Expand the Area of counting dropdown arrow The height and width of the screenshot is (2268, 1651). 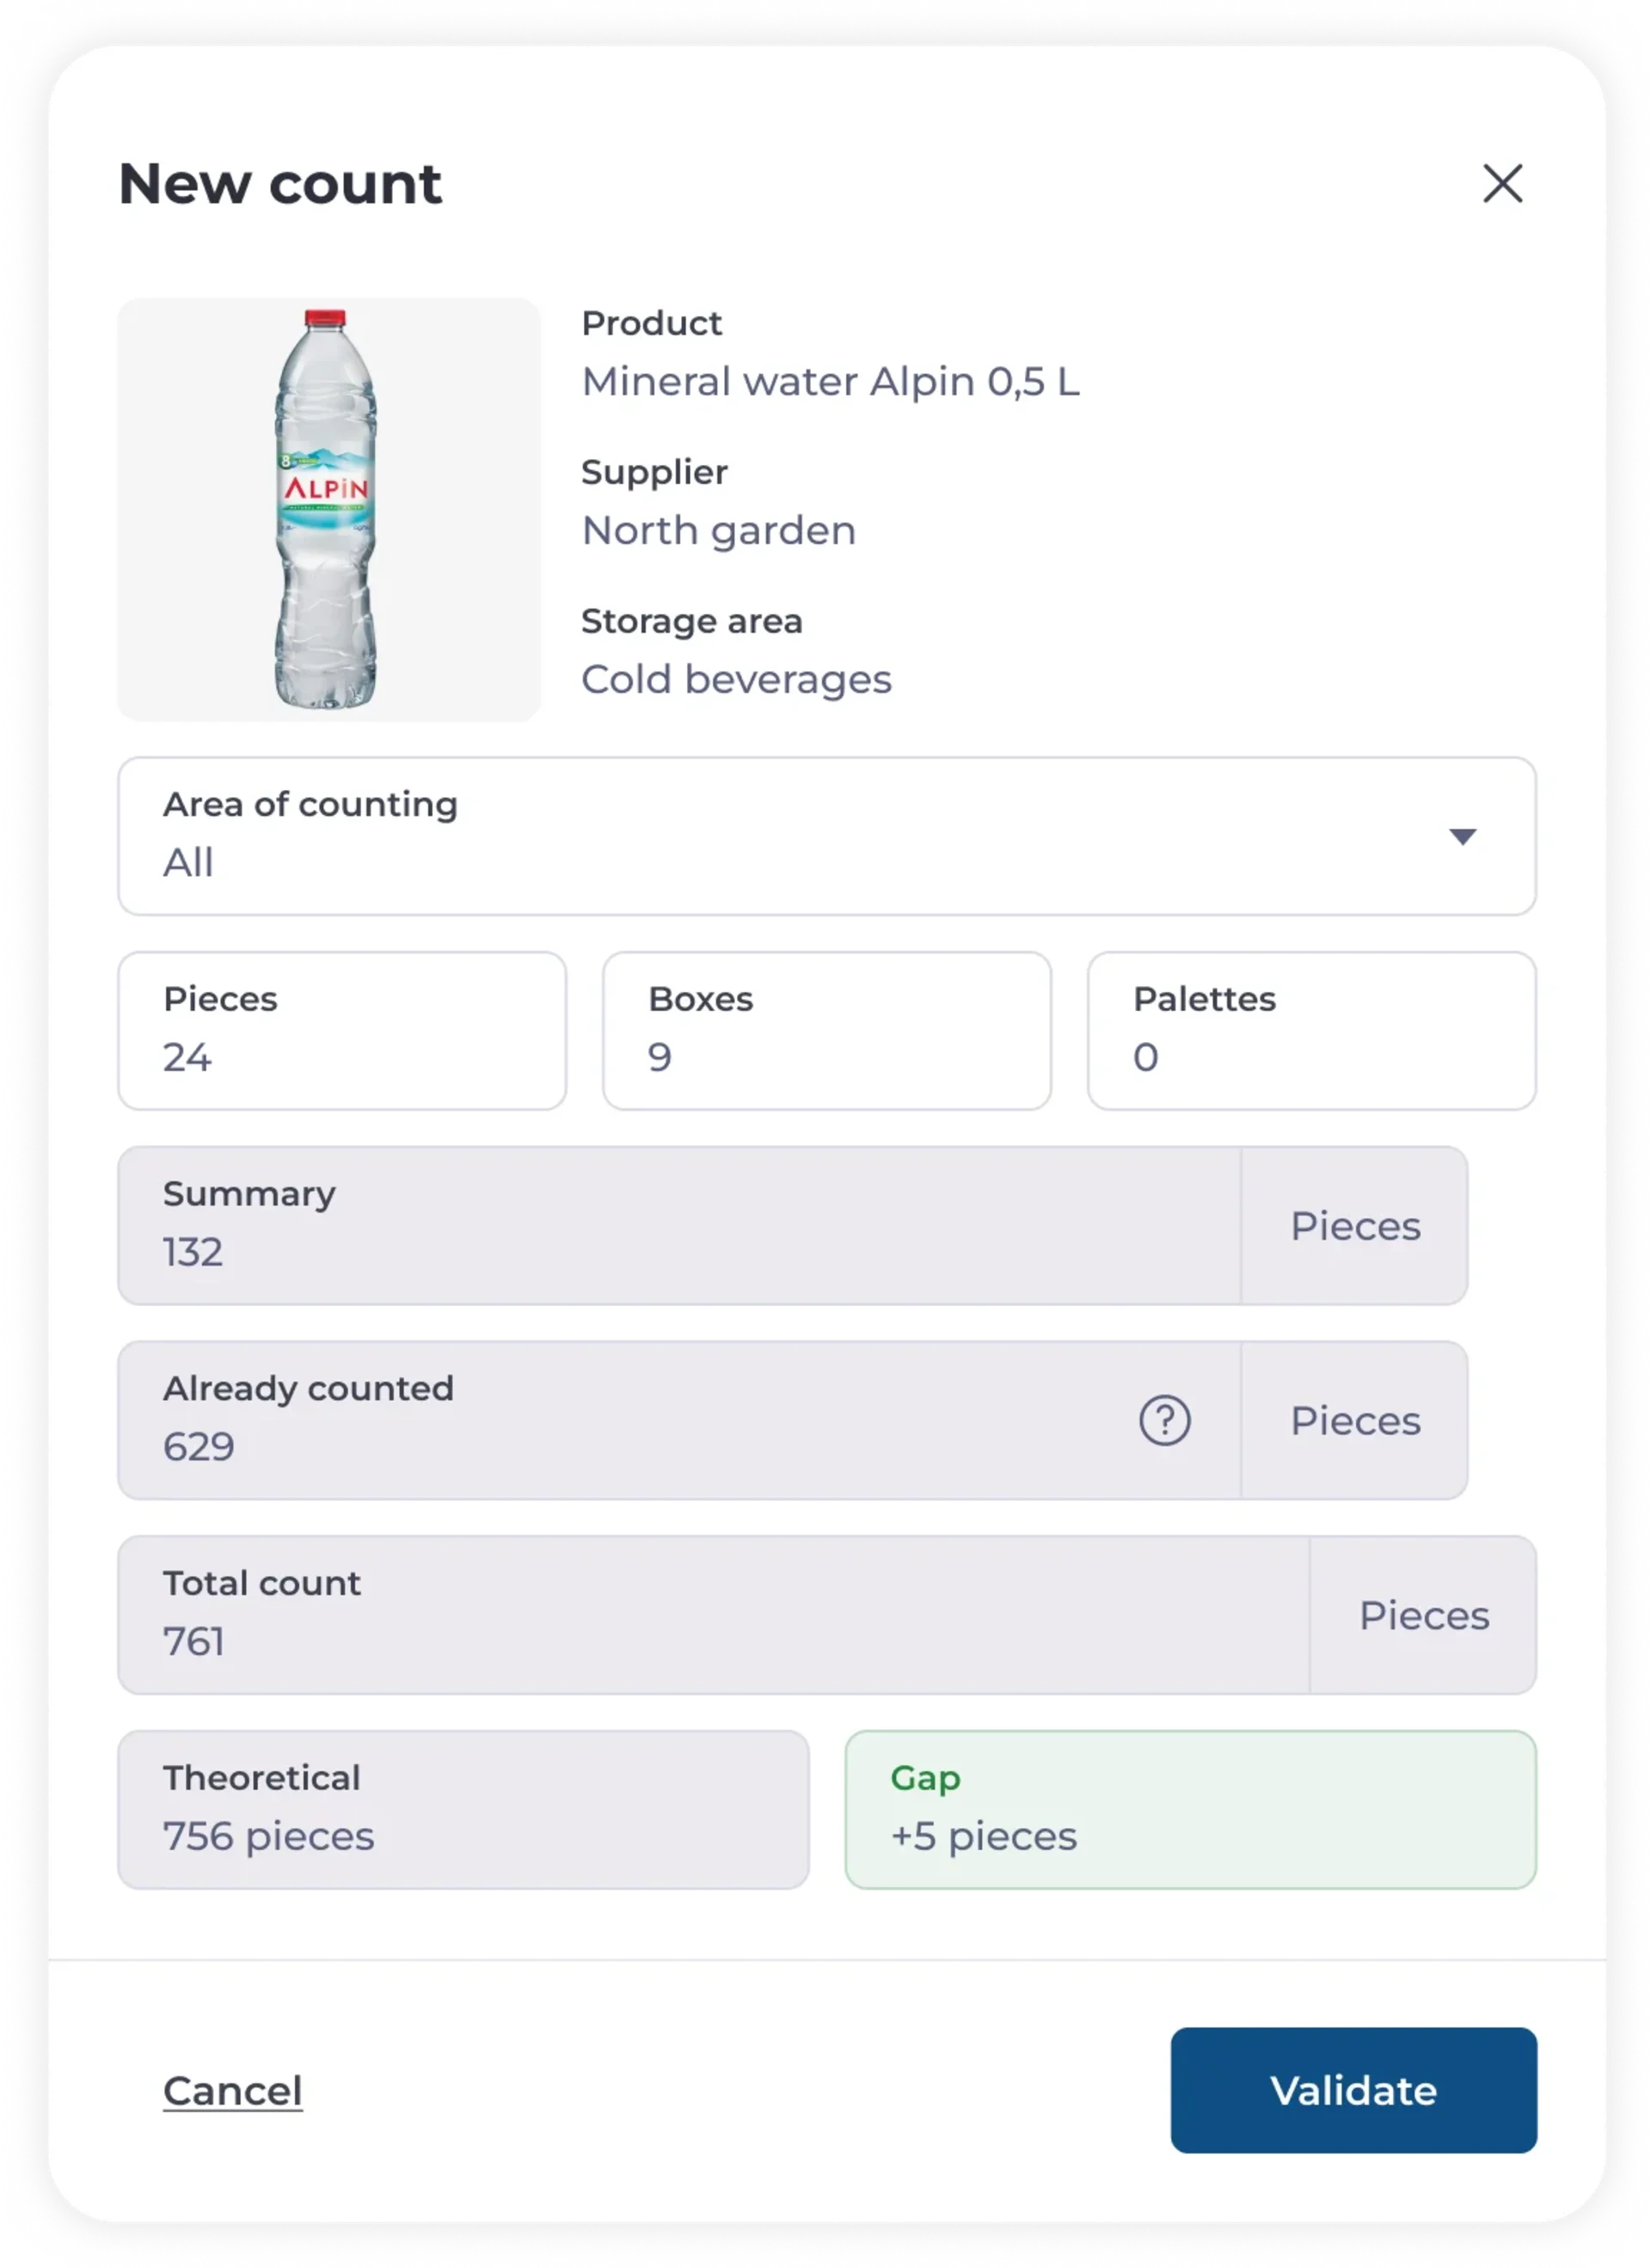click(1462, 836)
